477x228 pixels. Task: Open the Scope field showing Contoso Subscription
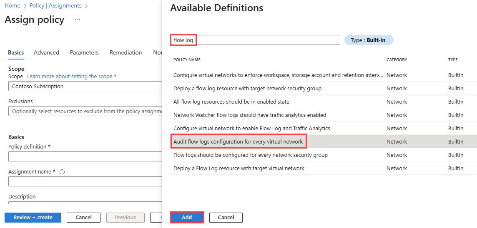click(85, 87)
